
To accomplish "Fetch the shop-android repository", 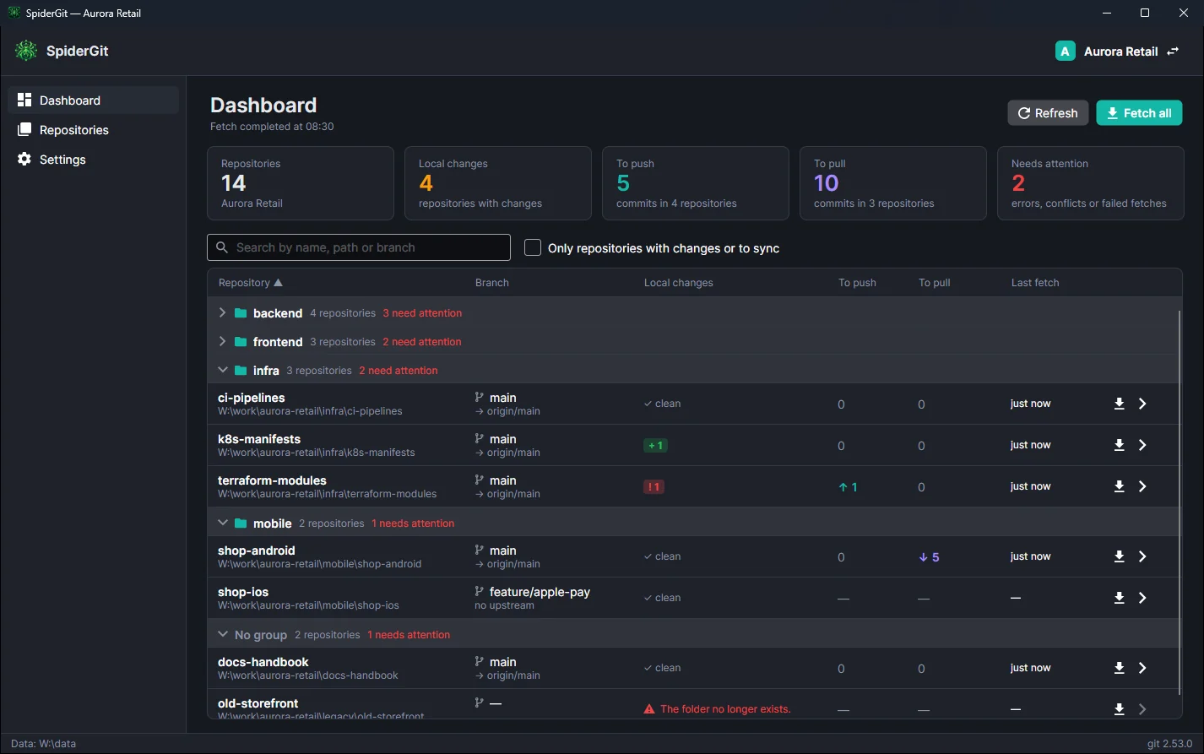I will (x=1119, y=556).
